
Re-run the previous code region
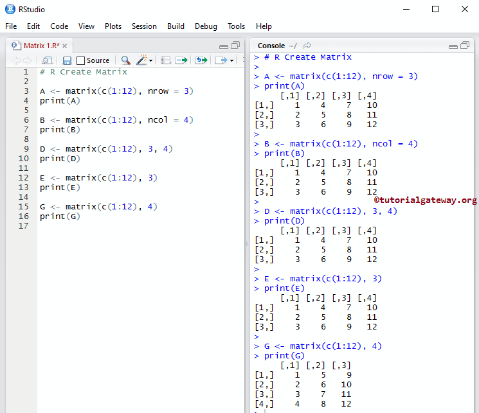tap(202, 60)
